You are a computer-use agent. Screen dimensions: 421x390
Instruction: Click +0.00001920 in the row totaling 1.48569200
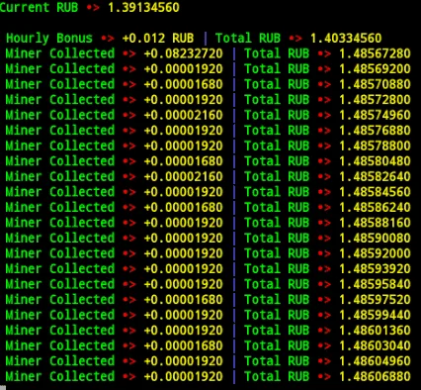pyautogui.click(x=184, y=69)
